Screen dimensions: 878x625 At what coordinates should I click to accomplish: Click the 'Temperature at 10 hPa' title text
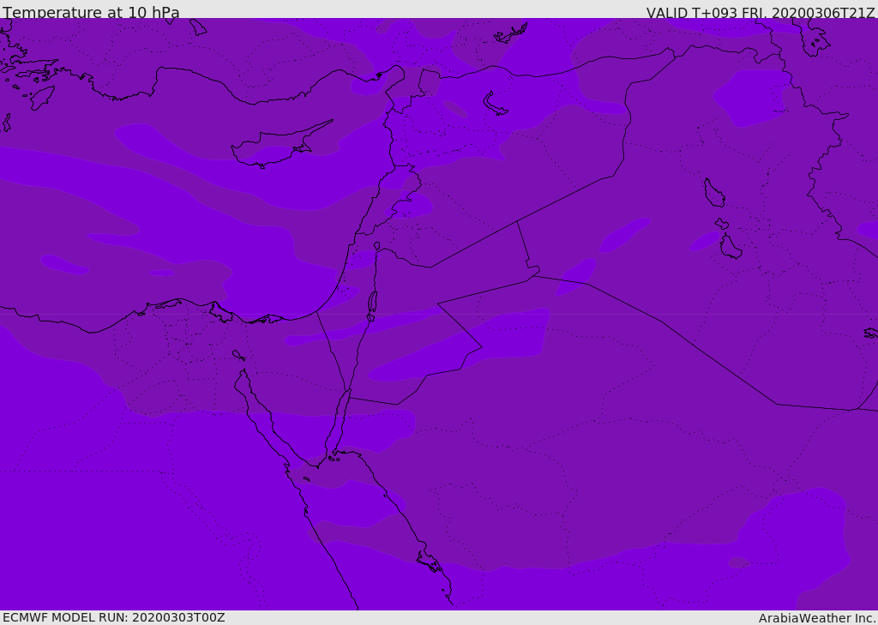(91, 12)
